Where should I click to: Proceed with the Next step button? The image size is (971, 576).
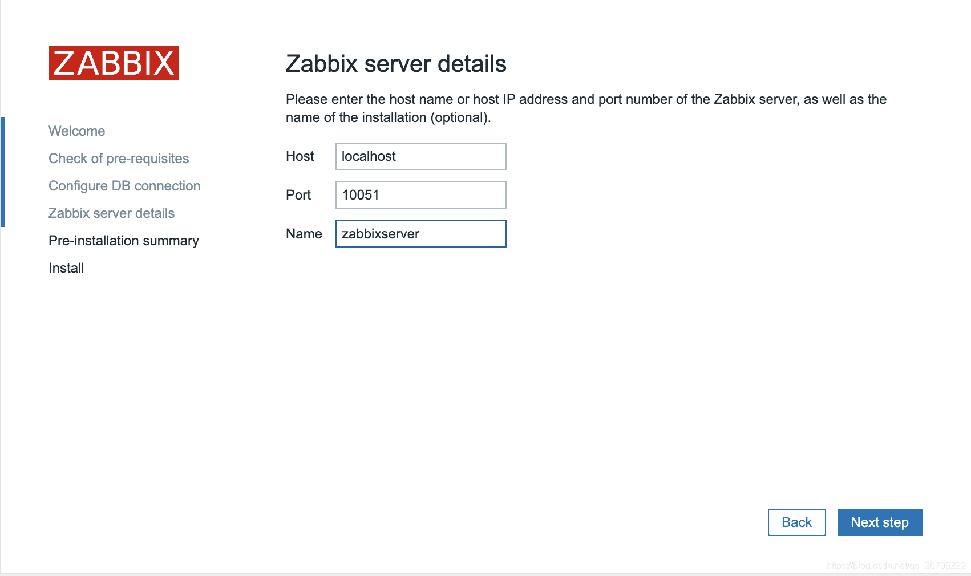click(880, 522)
